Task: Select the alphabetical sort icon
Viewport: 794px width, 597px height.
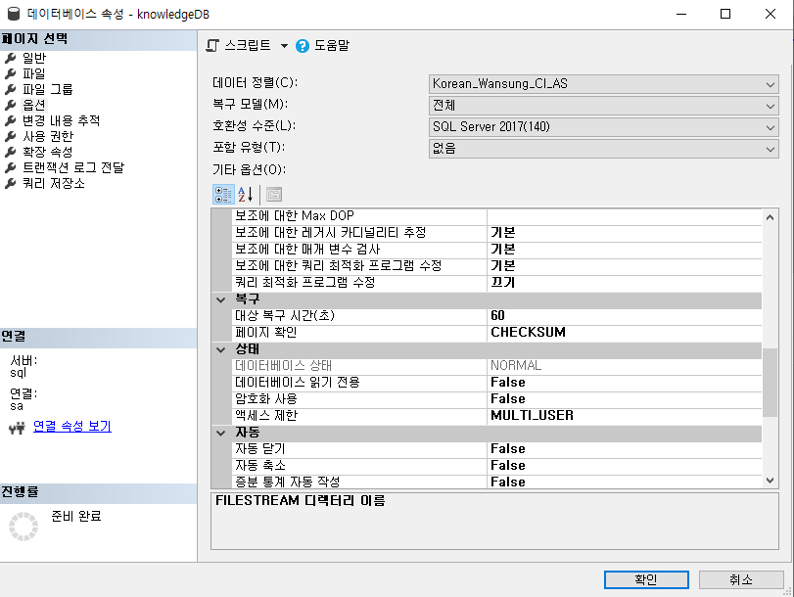Action: (x=246, y=195)
